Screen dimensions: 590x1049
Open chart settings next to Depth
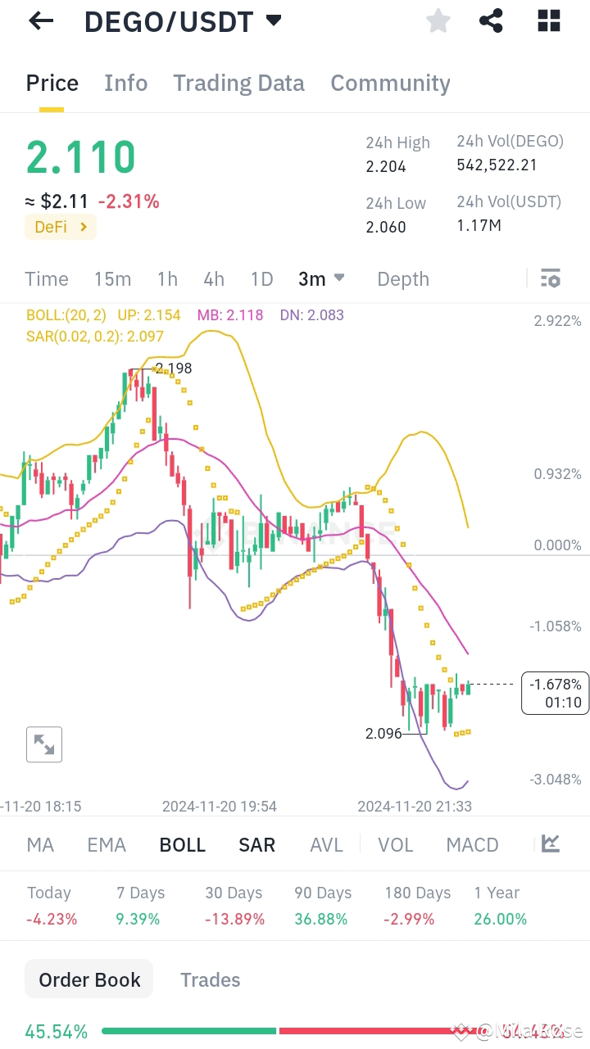(x=550, y=278)
